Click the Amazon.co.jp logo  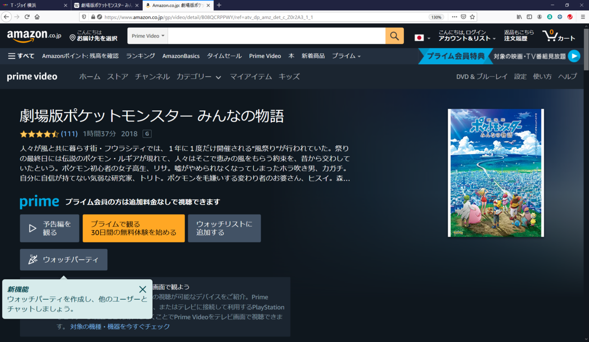click(34, 35)
